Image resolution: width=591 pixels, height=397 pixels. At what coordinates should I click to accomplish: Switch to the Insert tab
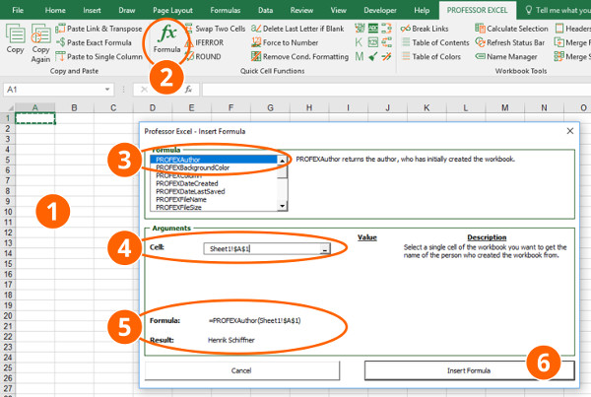(92, 10)
